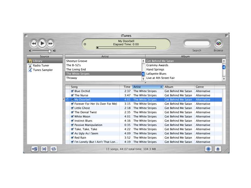The height and width of the screenshot is (188, 251).
Task: Click the playback progress bar
Action: (x=126, y=47)
